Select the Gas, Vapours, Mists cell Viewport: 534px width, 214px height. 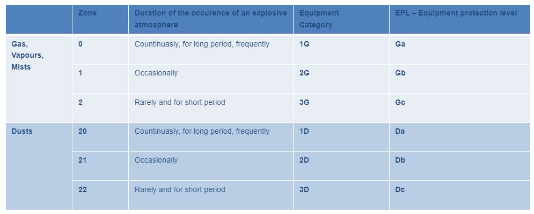click(x=27, y=56)
